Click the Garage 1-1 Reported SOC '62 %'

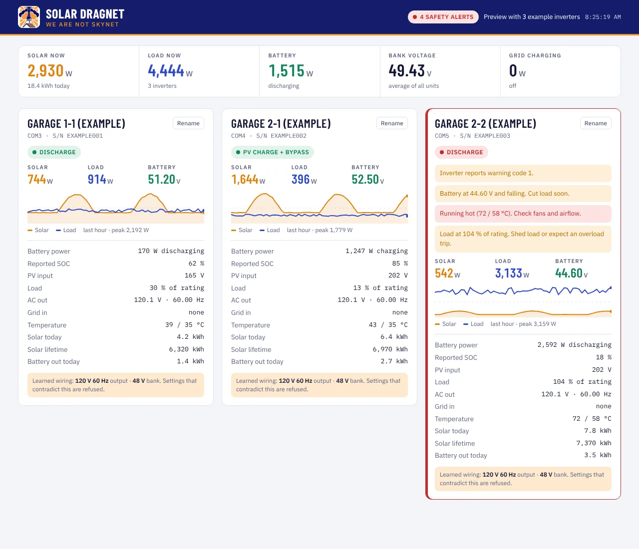click(196, 264)
